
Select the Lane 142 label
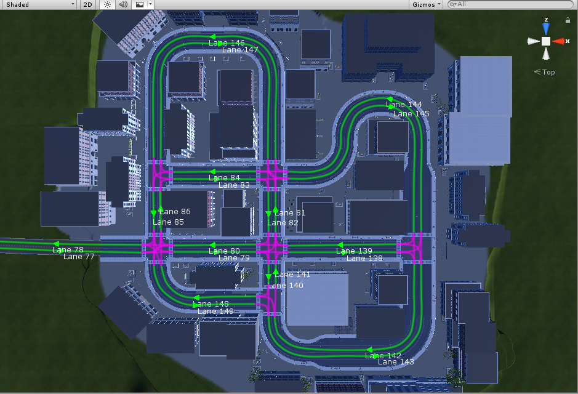383,356
